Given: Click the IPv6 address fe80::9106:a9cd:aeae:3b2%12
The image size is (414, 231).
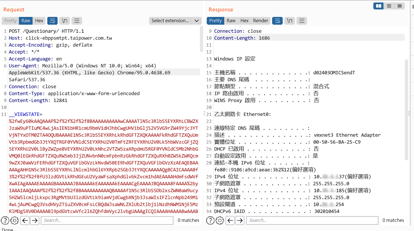Looking at the screenshot, I should click(x=252, y=170).
